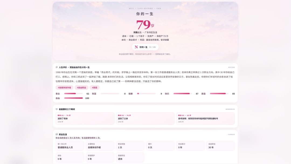This screenshot has width=291, height=164.
Task: Open the 送别了父亲 memory card
Action: [x=145, y=118]
